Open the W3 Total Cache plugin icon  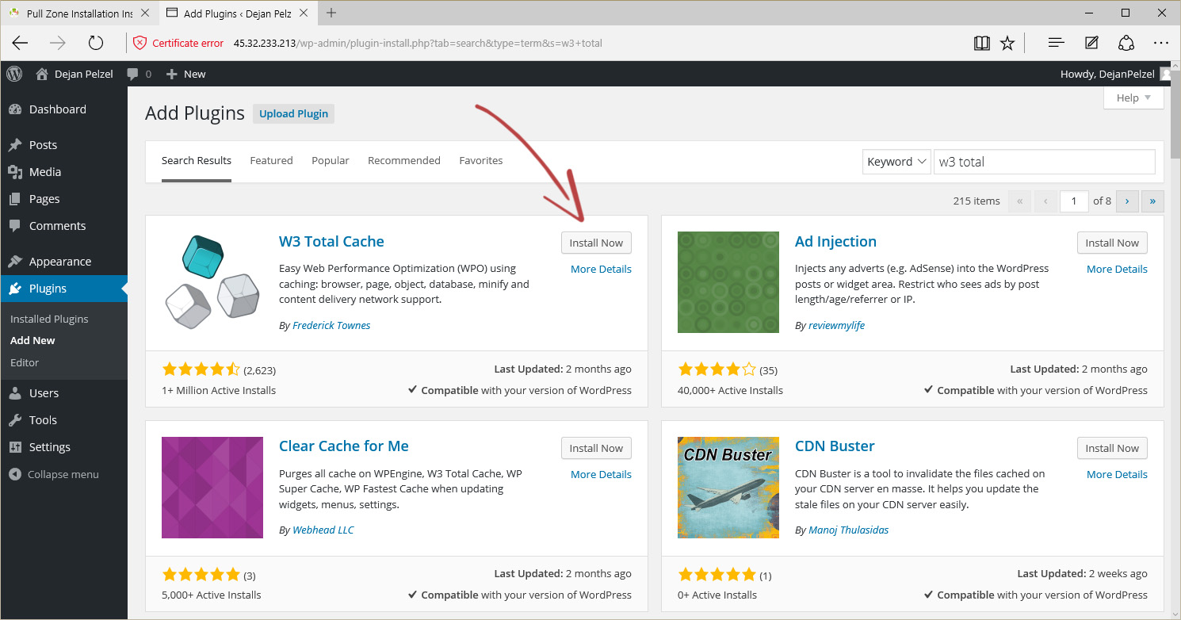212,282
